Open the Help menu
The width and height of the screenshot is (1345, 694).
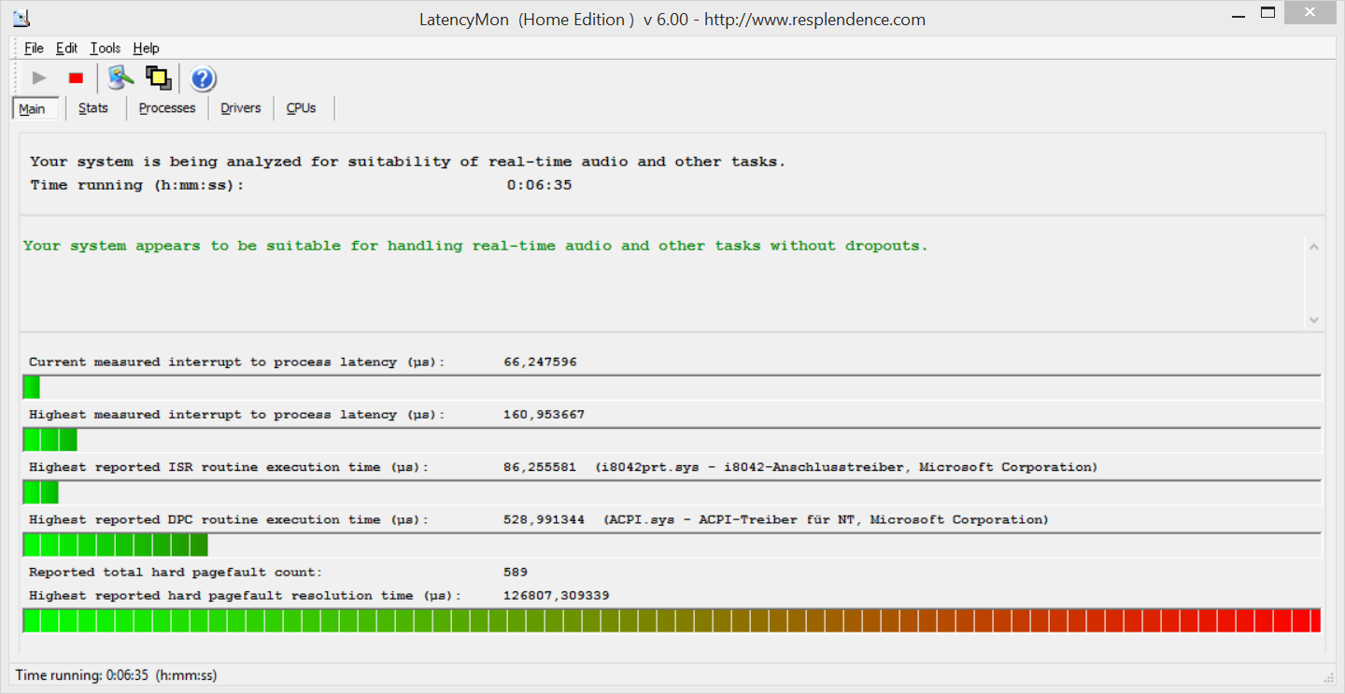click(146, 49)
